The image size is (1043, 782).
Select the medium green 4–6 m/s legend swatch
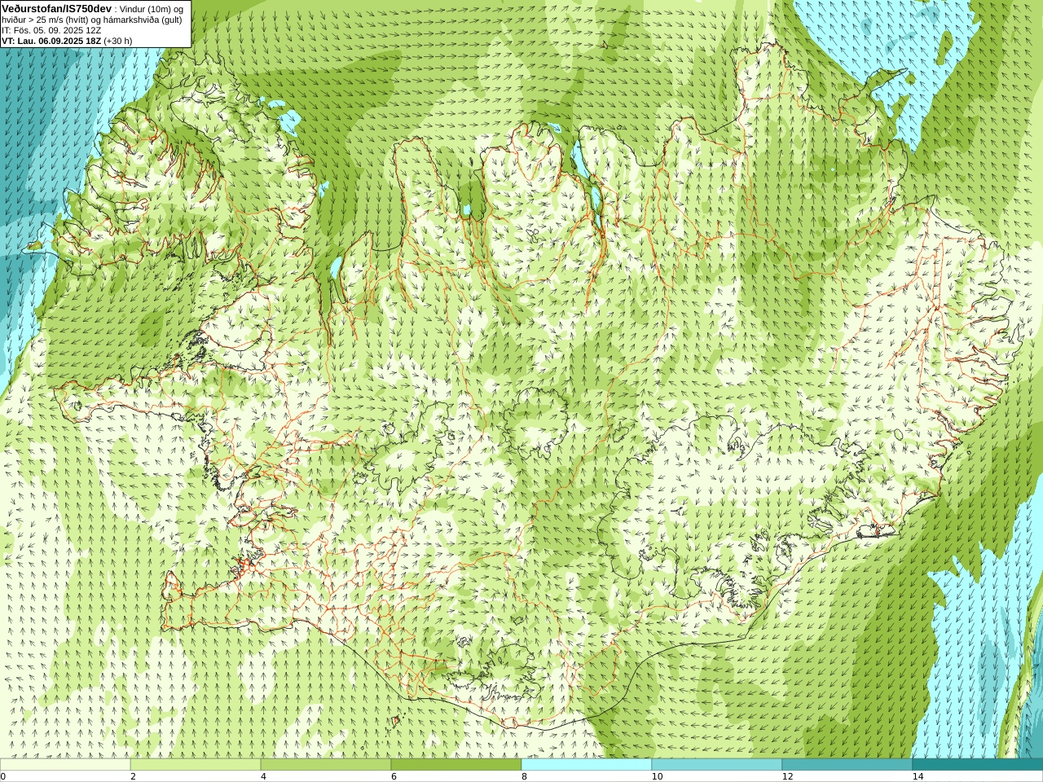click(326, 765)
